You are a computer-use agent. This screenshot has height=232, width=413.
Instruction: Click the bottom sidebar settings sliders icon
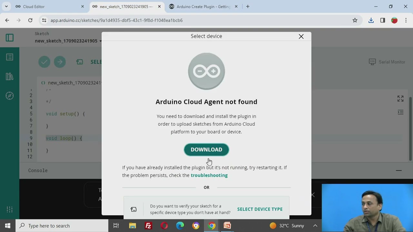click(x=10, y=209)
